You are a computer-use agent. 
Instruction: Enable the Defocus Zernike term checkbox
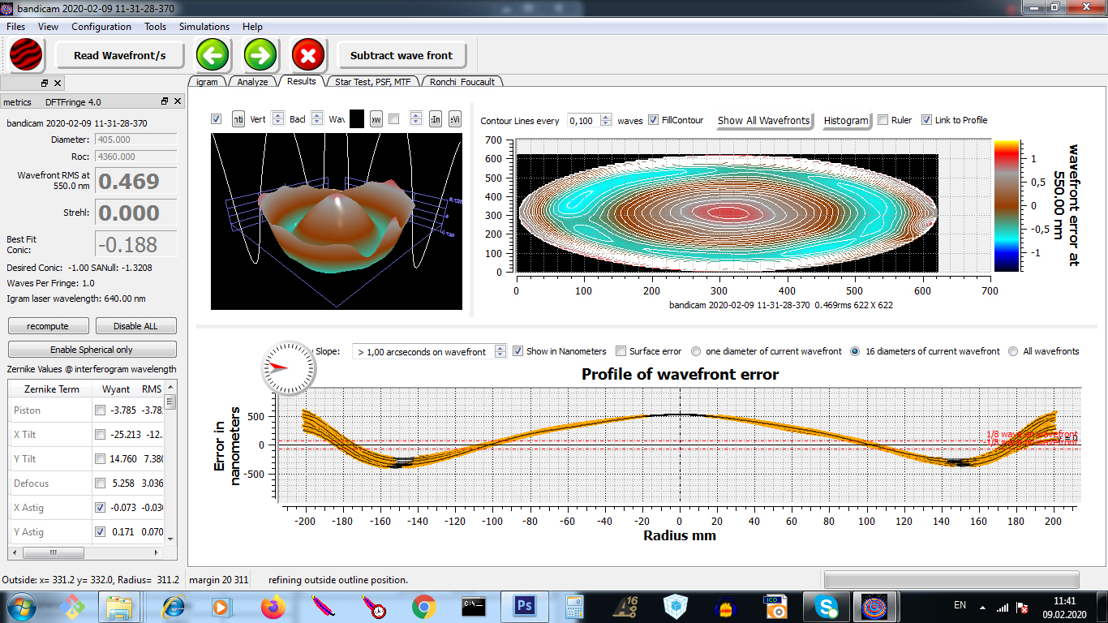pyautogui.click(x=100, y=483)
